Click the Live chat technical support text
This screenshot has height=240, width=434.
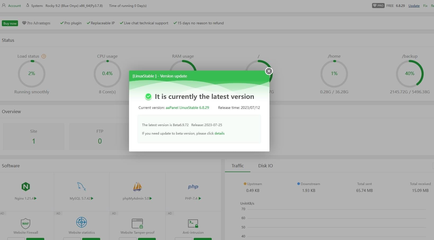click(x=146, y=23)
